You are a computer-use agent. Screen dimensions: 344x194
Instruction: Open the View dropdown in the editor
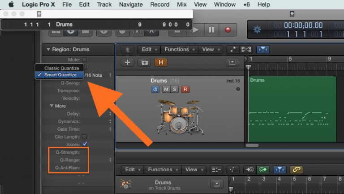(x=194, y=169)
